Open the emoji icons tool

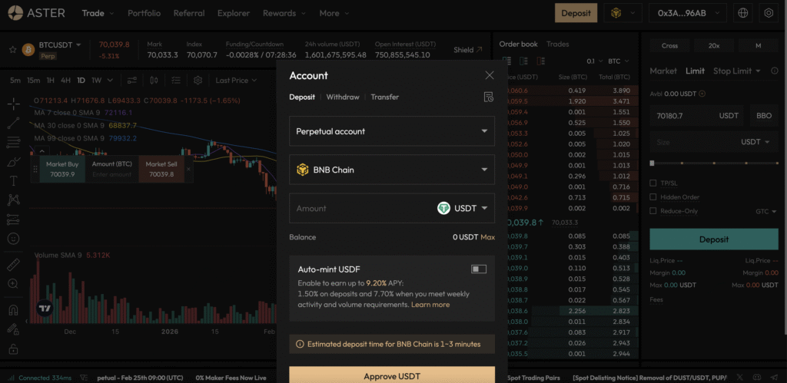(14, 239)
